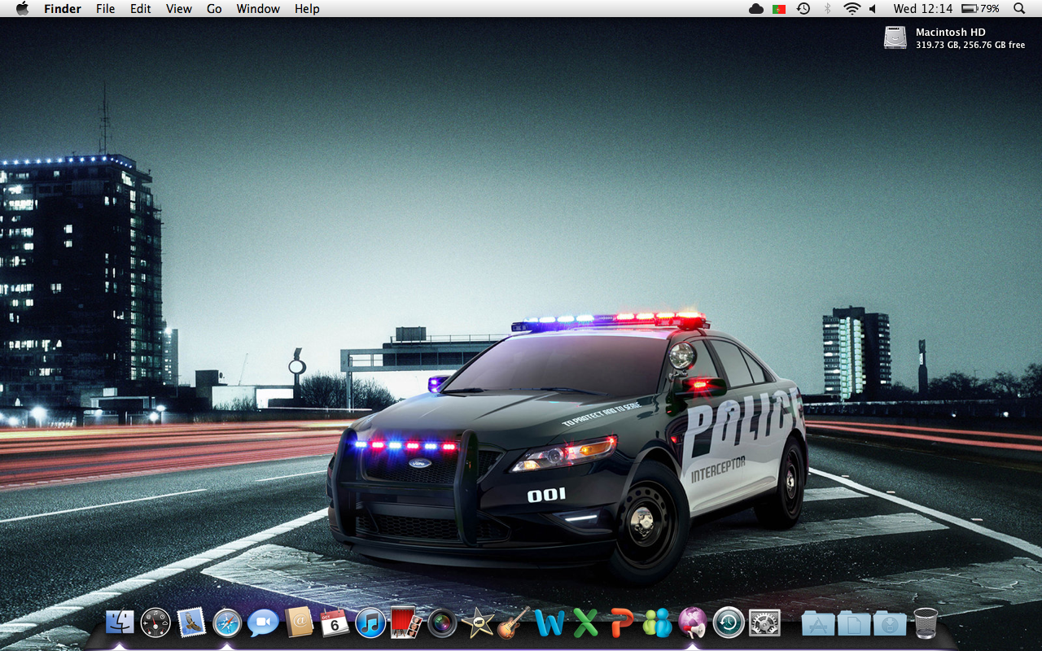Click the Wed 12:14 clock
1042x651 pixels.
click(922, 9)
